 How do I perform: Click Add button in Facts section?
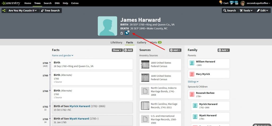[x=128, y=50]
